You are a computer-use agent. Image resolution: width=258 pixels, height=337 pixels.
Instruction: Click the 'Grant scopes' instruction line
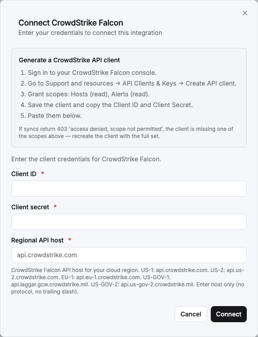click(x=85, y=94)
